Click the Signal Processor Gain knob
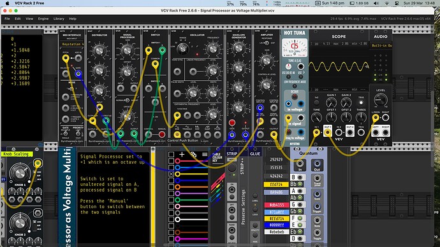440x247 pixels. click(x=127, y=50)
